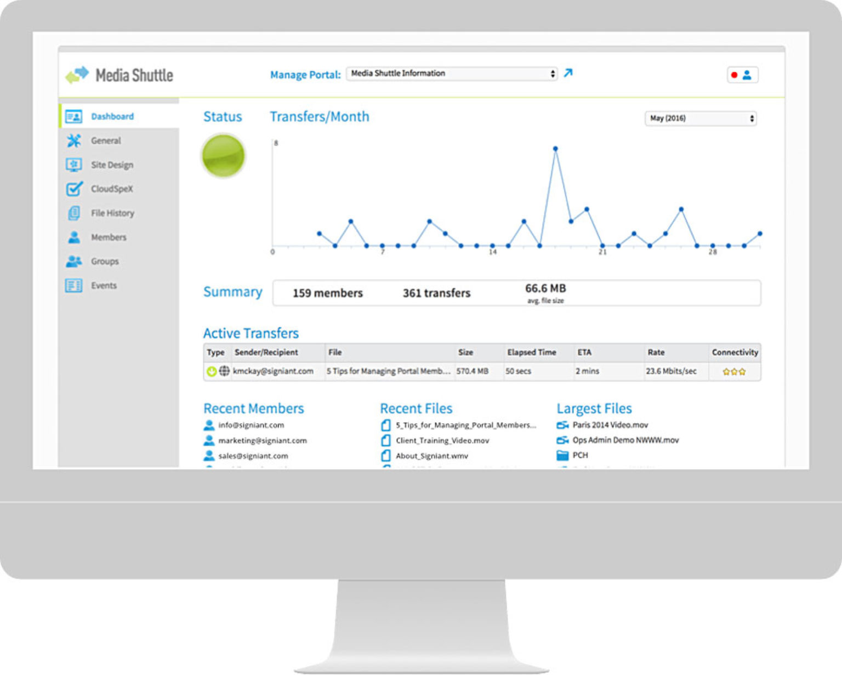Open portal via blue arrow icon
Viewport: 842px width, 675px height.
(568, 73)
